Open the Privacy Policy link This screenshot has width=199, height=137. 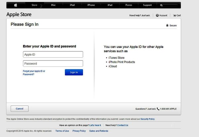[x=79, y=131]
